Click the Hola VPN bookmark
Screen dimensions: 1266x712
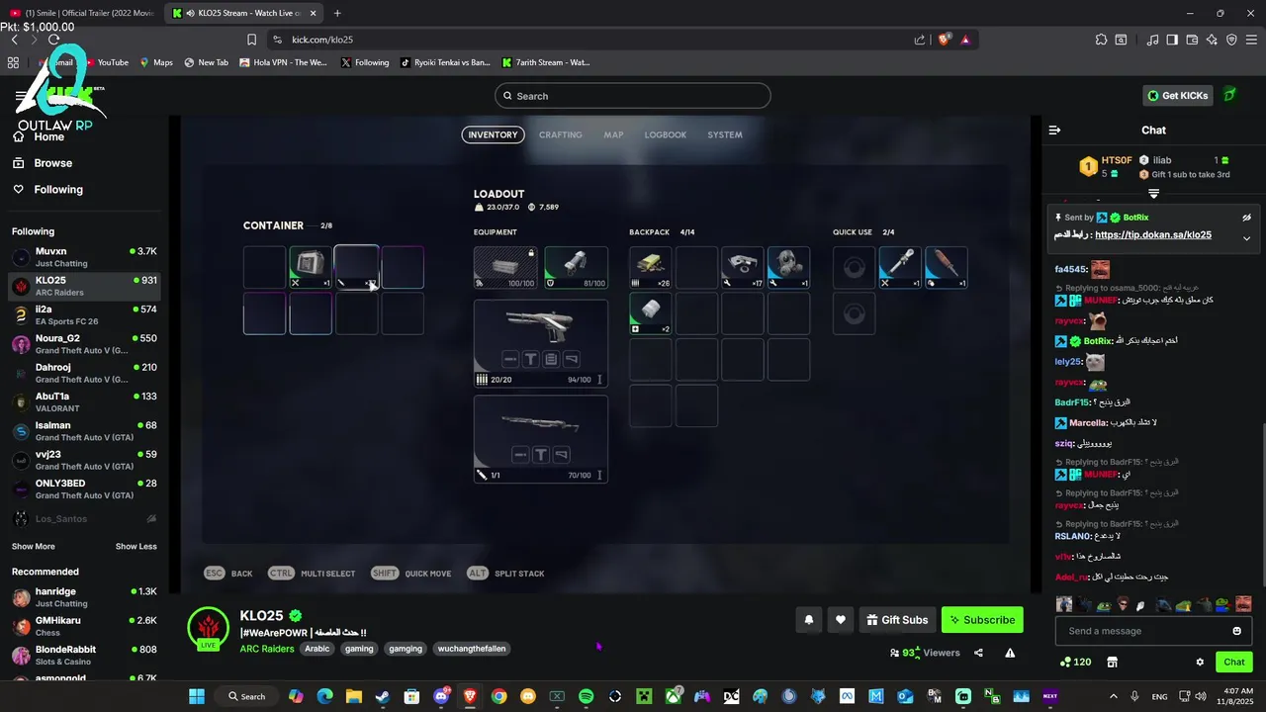pyautogui.click(x=283, y=62)
